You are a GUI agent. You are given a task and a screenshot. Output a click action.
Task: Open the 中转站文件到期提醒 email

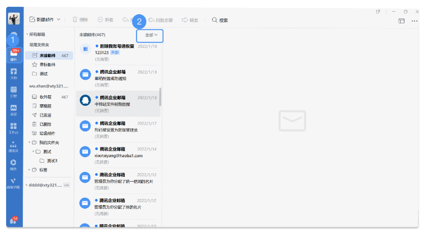coord(118,104)
